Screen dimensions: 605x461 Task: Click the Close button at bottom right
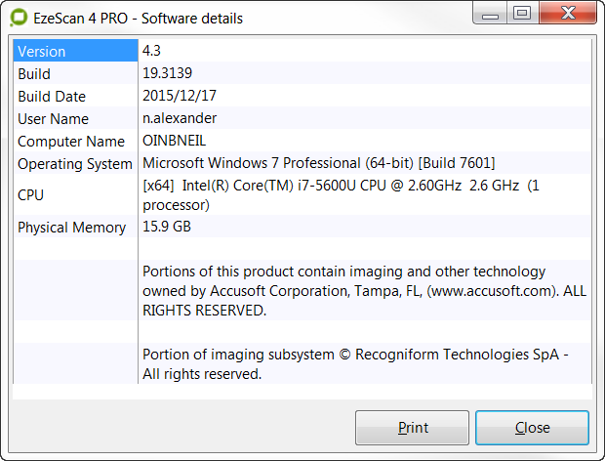pyautogui.click(x=532, y=428)
